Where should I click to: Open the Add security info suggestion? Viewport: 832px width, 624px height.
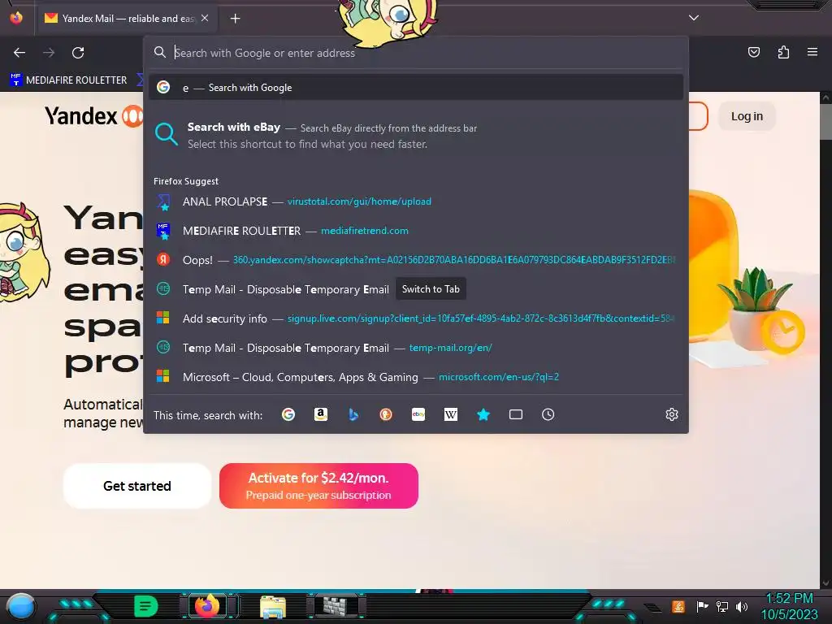(x=416, y=318)
